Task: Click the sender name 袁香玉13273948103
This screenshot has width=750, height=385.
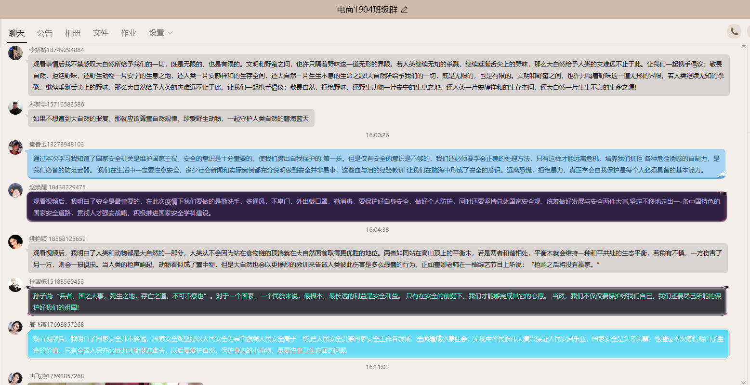Action: (56, 144)
